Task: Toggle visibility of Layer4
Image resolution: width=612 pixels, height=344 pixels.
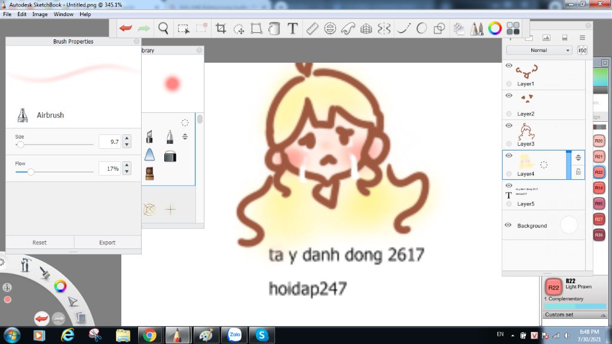Action: (509, 155)
